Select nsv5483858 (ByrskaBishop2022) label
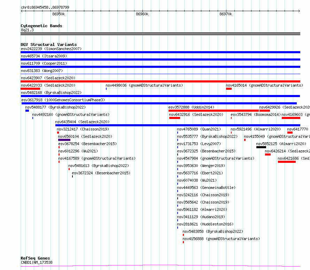Image resolution: width=310 pixels, height=270 pixels. tap(213, 231)
